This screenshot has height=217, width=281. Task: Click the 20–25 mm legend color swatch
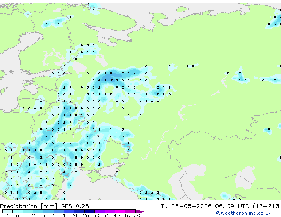tap(79, 211)
